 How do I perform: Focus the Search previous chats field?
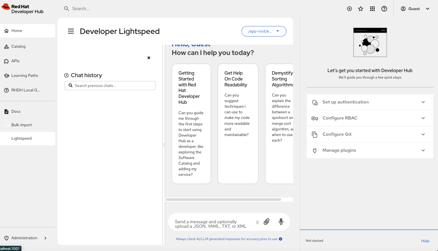pyautogui.click(x=113, y=86)
